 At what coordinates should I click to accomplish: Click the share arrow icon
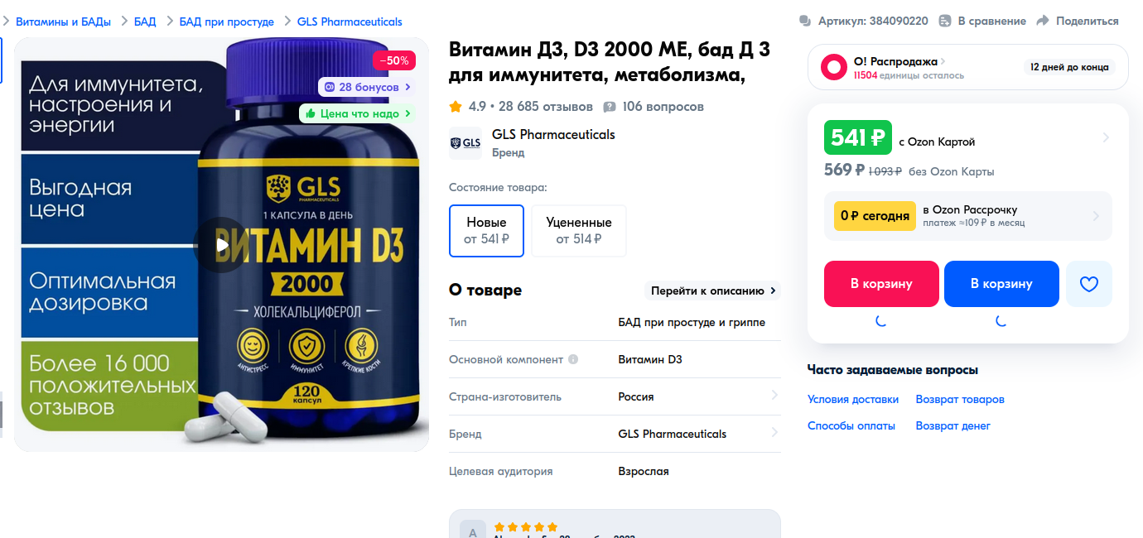click(x=1043, y=21)
